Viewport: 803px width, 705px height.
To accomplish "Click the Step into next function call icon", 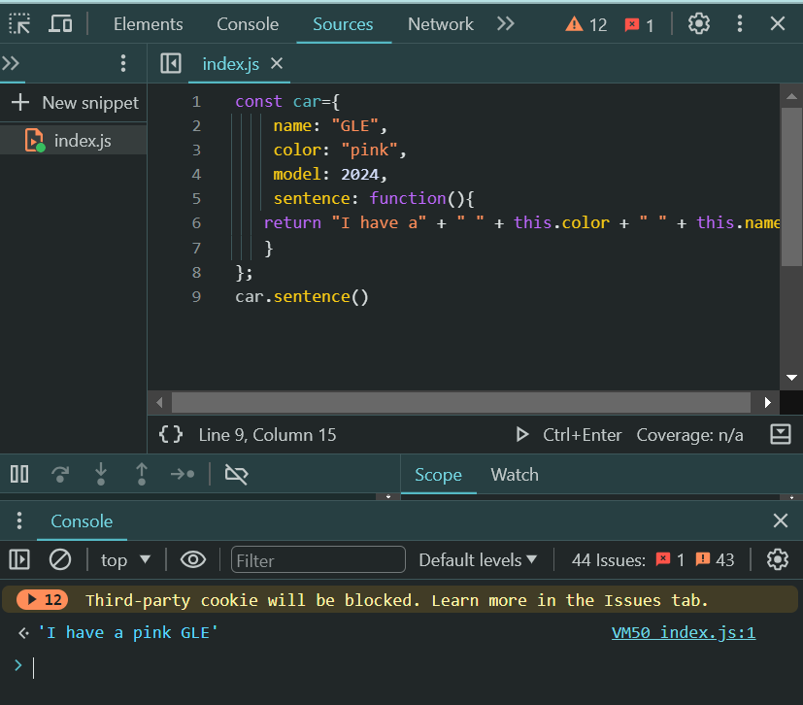I will point(100,474).
